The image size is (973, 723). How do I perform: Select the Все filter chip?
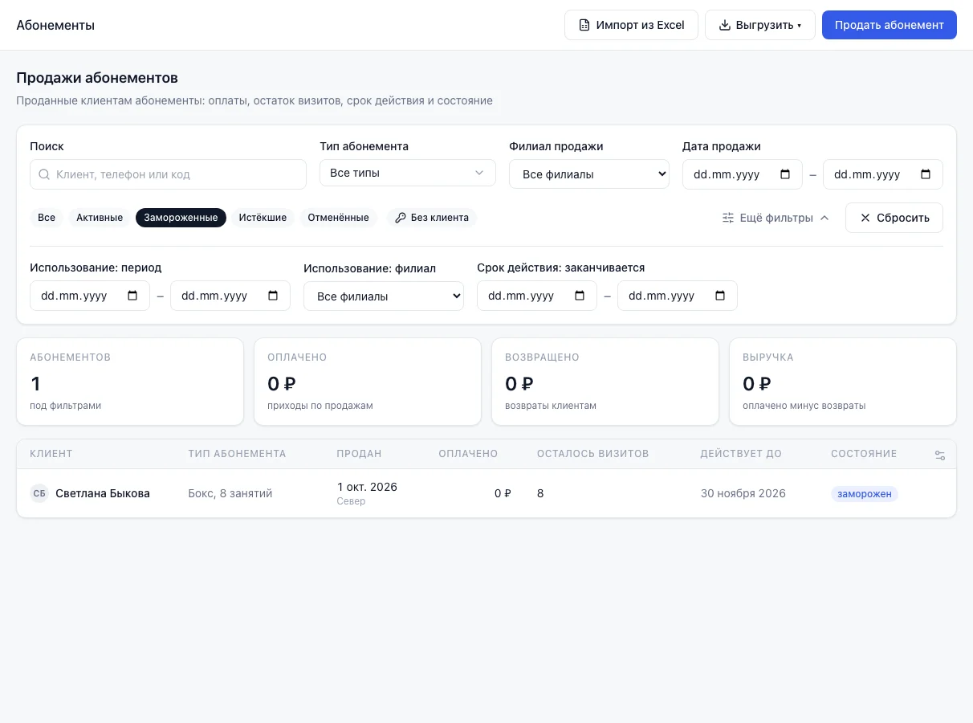47,218
